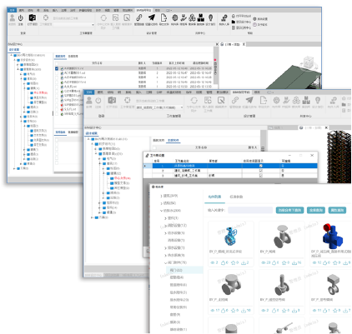Switch to the second file tab in the front window
Image resolution: width=352 pixels, height=334 pixels.
173,140
